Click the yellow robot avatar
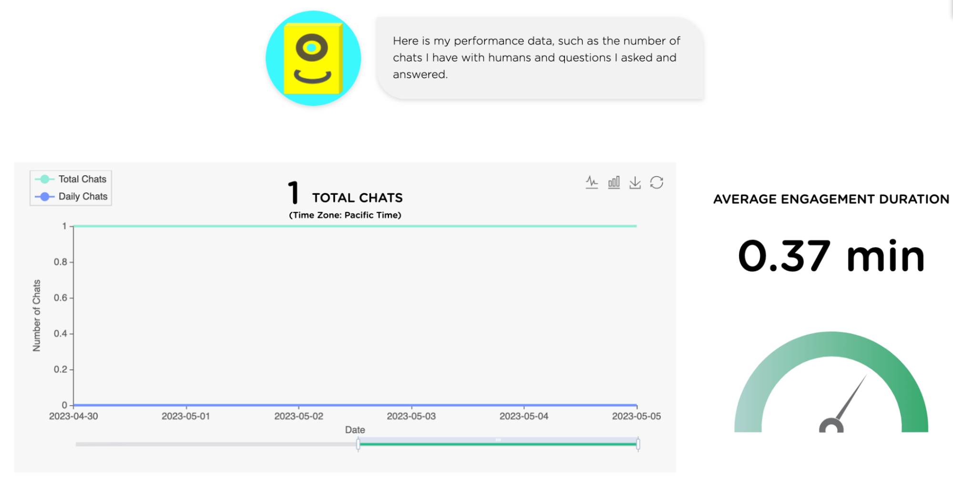This screenshot has height=480, width=953. 313,58
